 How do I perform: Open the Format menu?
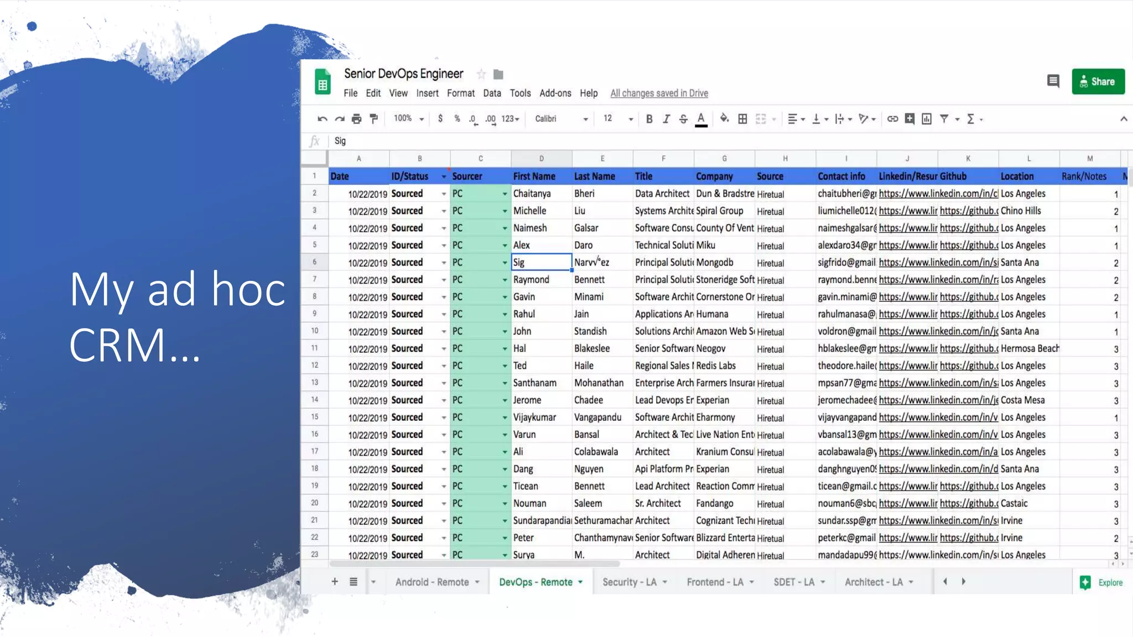click(460, 93)
